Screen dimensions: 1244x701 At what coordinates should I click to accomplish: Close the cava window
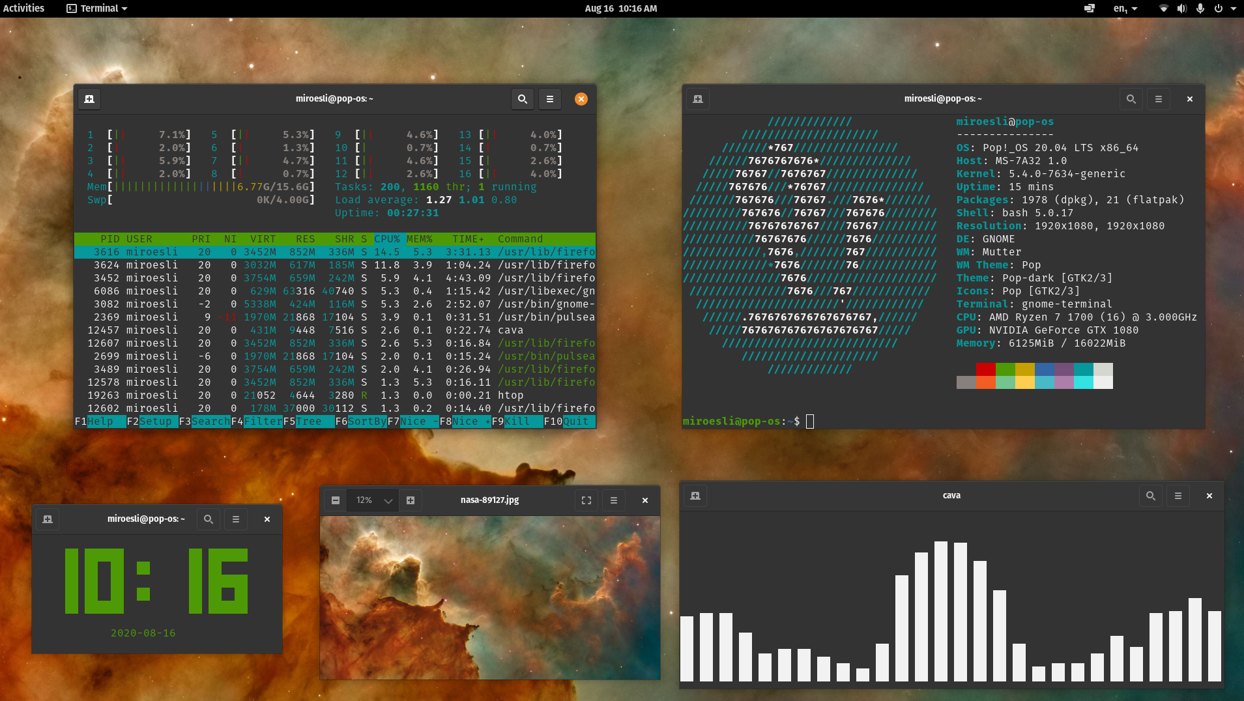[x=1209, y=496]
